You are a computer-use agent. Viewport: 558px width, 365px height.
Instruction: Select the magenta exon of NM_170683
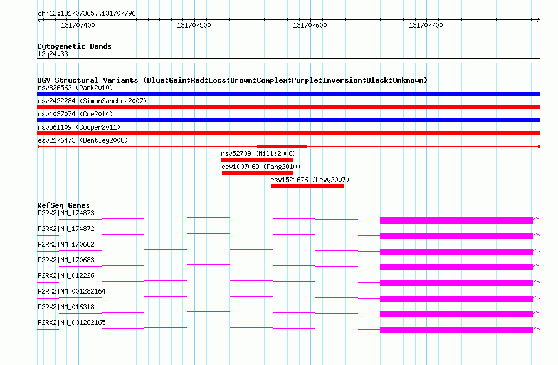(x=456, y=267)
